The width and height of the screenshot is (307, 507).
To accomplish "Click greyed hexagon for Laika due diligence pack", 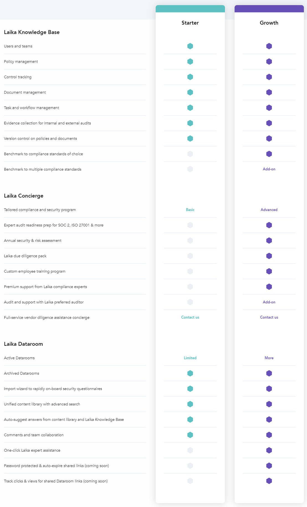I will [x=190, y=256].
